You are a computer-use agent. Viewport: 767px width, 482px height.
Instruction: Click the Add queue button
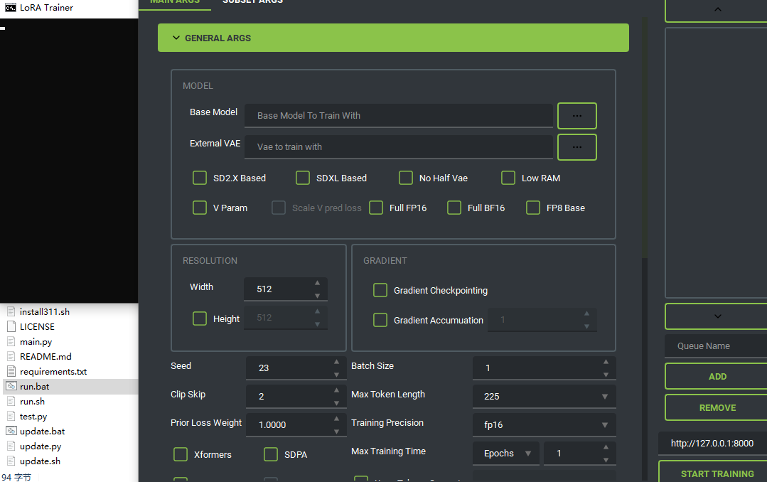[x=717, y=377]
